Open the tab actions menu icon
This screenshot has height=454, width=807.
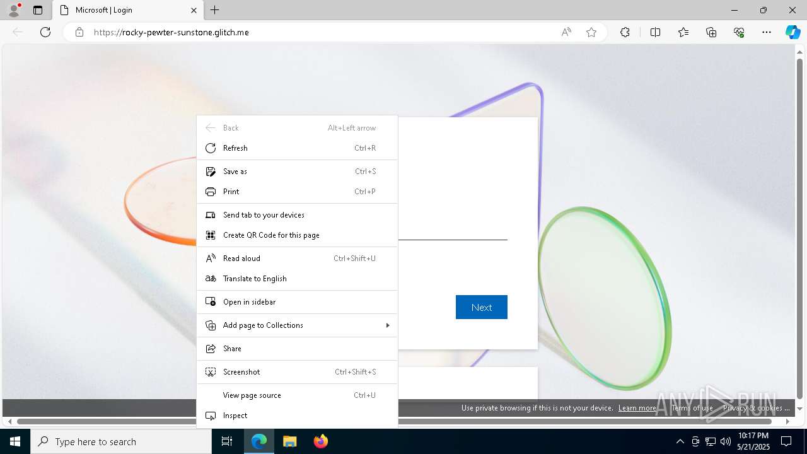38,10
